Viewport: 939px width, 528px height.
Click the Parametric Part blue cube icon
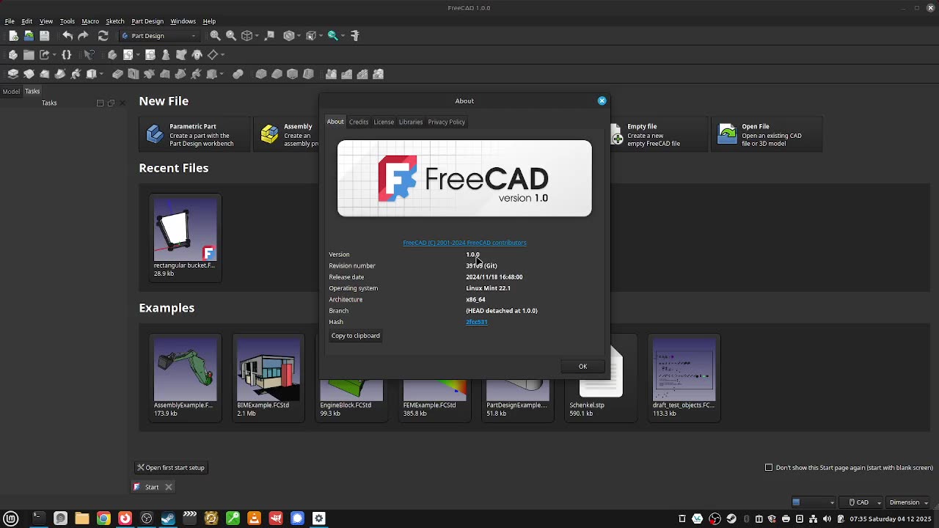(x=155, y=134)
